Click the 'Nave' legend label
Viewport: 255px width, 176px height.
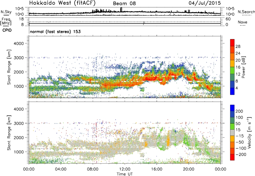click(x=243, y=22)
